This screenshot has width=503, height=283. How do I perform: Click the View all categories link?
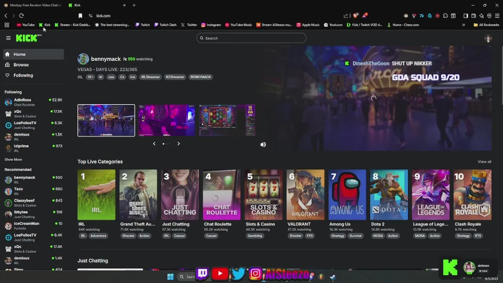(484, 162)
